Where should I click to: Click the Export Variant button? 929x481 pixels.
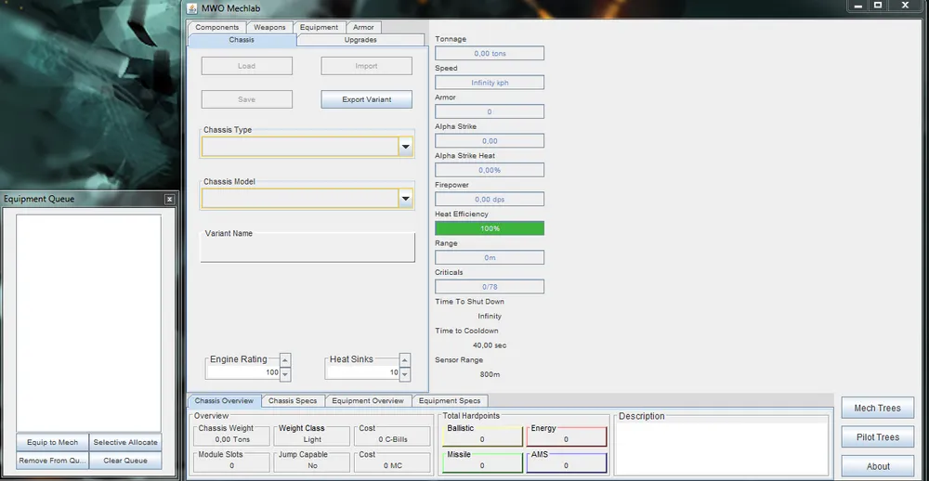(366, 99)
